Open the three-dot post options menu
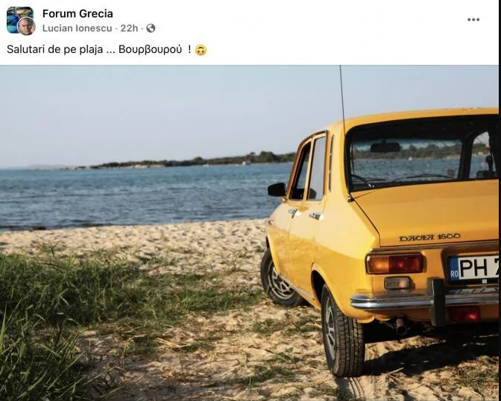Screen dimensions: 501x401 click(x=473, y=19)
